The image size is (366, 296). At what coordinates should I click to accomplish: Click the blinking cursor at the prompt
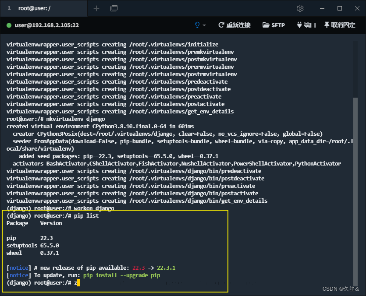[79, 283]
